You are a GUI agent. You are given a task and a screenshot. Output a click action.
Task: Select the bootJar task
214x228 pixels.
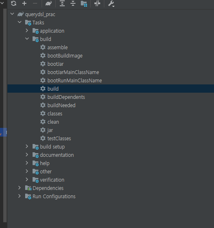click(56, 64)
